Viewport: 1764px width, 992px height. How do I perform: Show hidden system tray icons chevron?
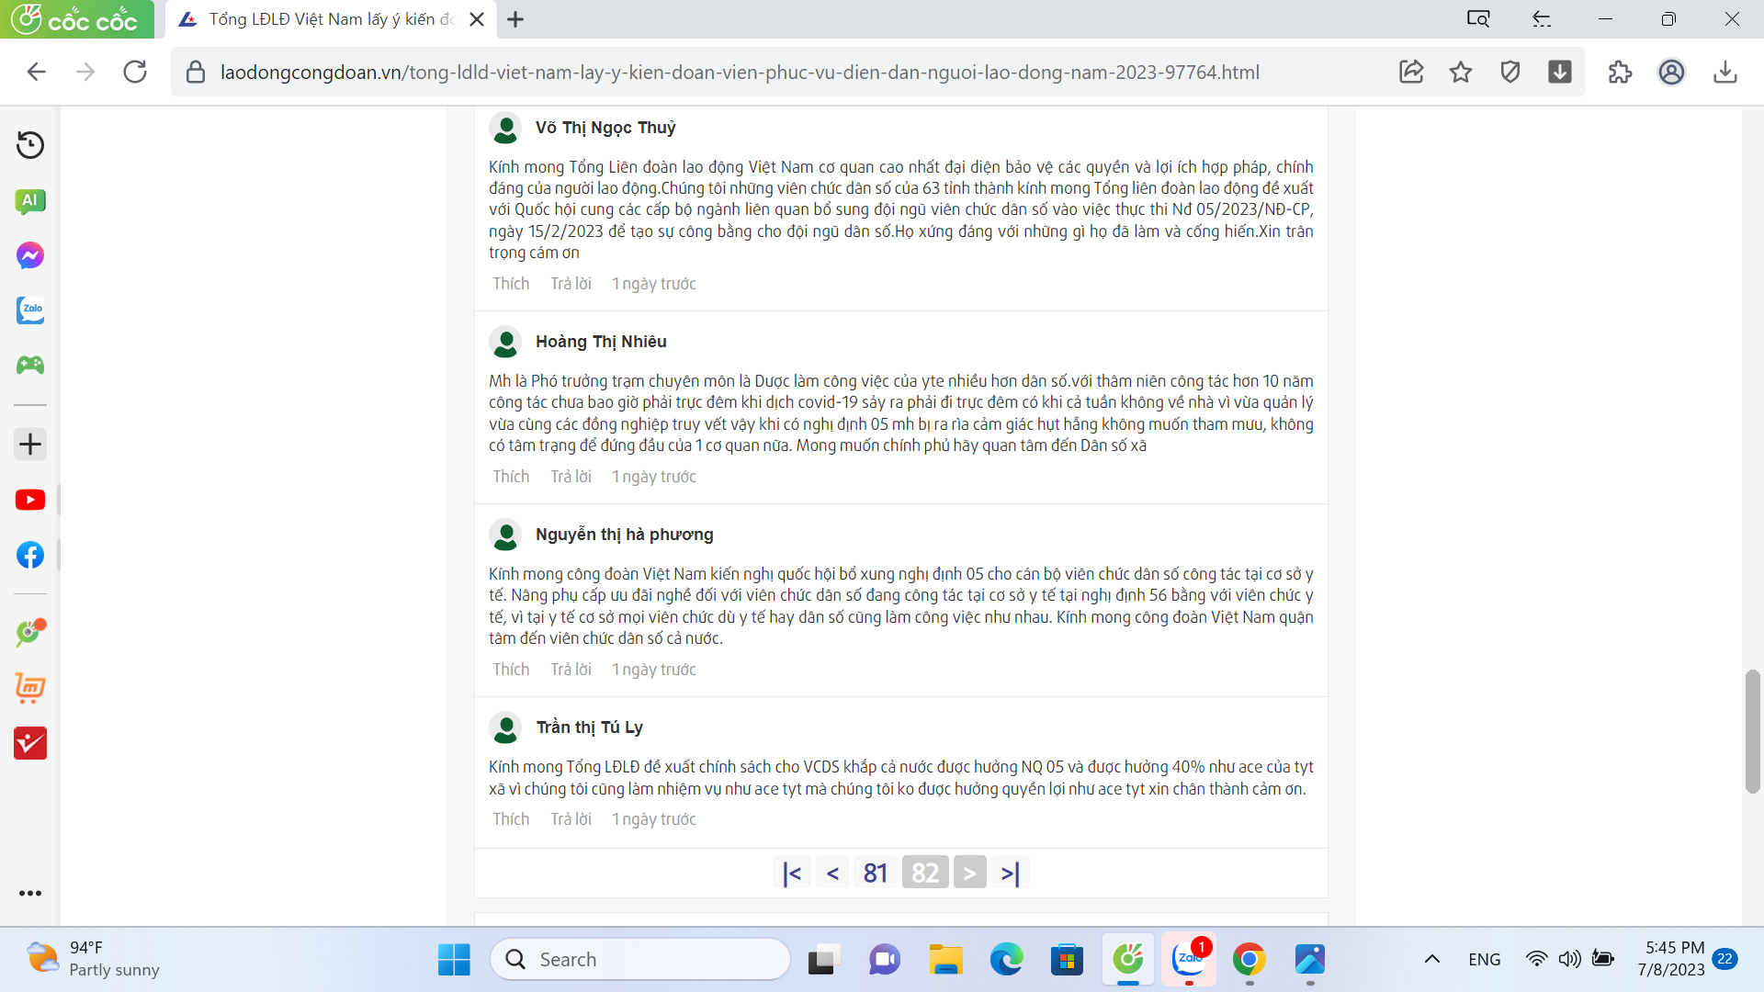pyautogui.click(x=1431, y=959)
